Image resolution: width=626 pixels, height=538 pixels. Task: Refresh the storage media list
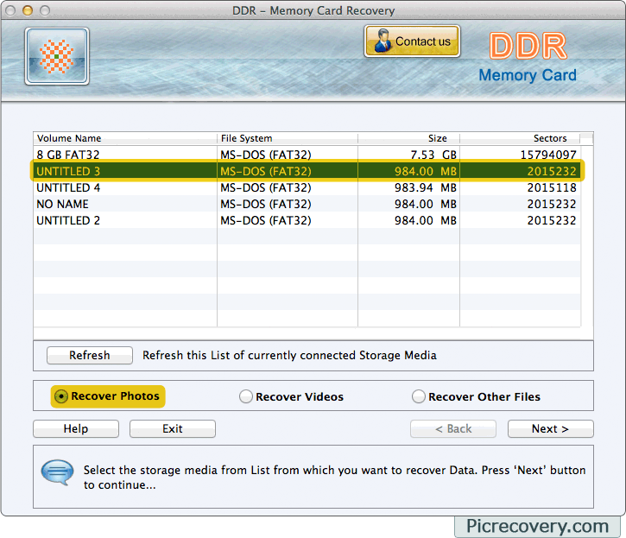[x=90, y=355]
